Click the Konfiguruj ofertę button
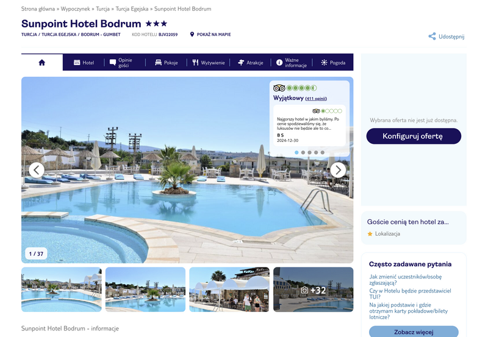Viewport: 488px width, 337px height. tap(414, 136)
